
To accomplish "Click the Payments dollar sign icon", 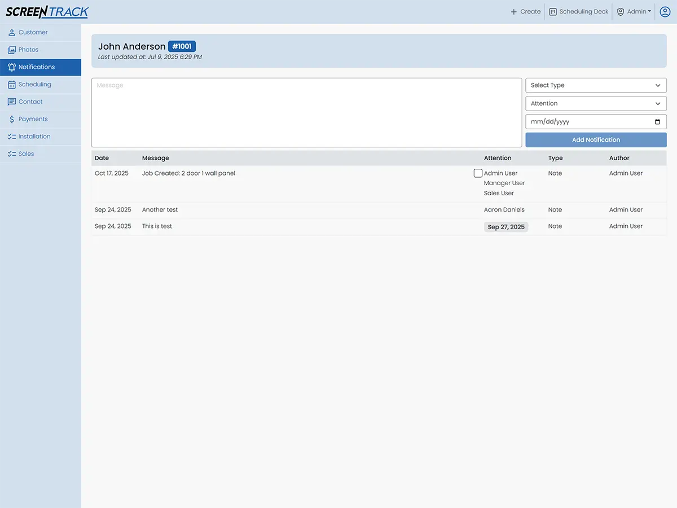I will click(x=11, y=120).
